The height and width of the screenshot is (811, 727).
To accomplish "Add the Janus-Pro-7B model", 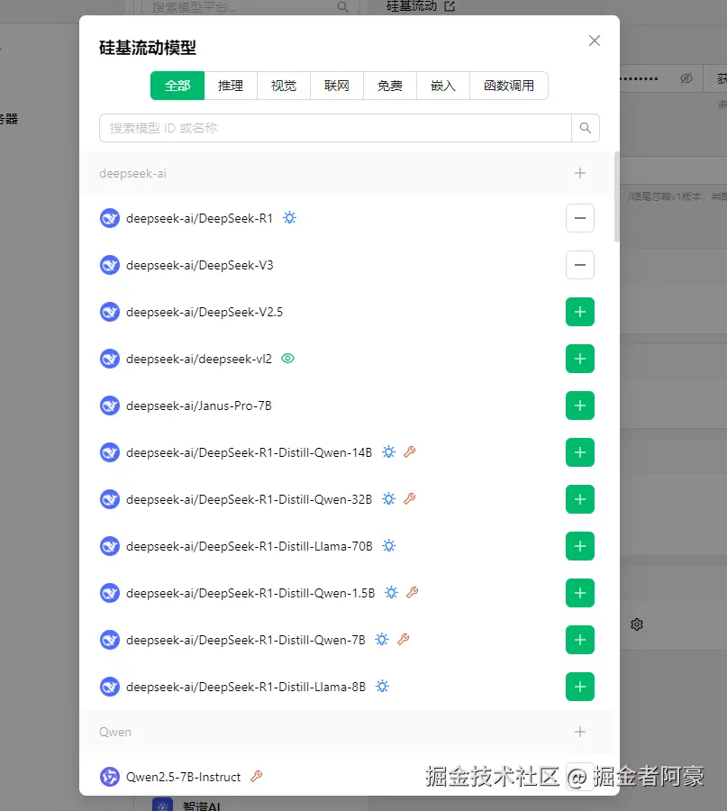I will pyautogui.click(x=580, y=405).
